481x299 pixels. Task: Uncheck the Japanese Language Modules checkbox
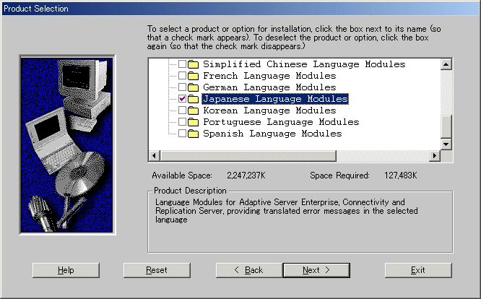[x=182, y=99]
